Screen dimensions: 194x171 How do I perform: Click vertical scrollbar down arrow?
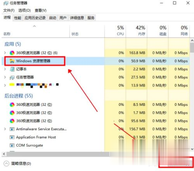point(192,149)
